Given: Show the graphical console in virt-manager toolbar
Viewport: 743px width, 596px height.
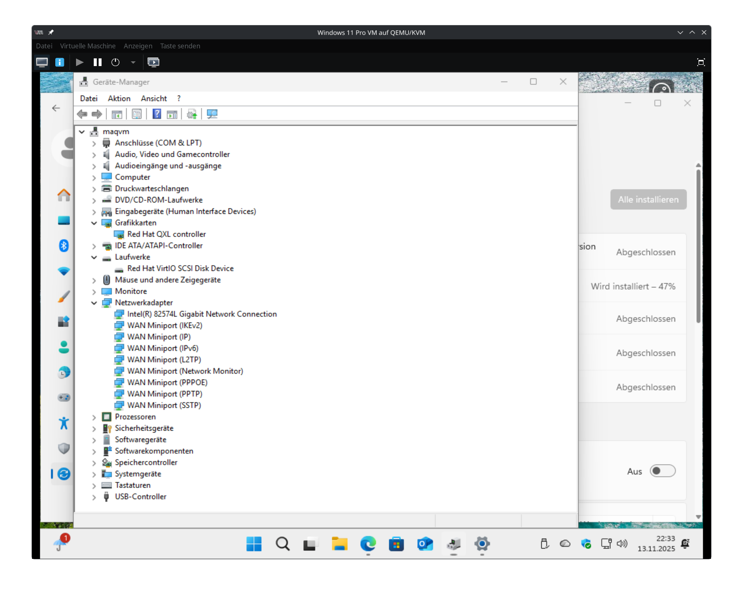Looking at the screenshot, I should tap(42, 62).
